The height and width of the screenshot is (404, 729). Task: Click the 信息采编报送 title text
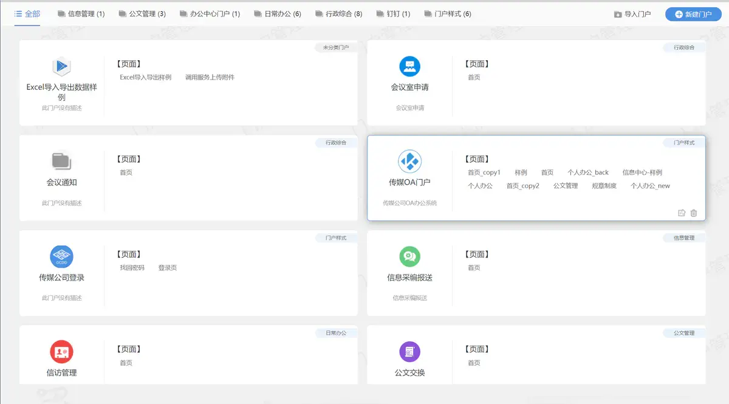point(409,278)
